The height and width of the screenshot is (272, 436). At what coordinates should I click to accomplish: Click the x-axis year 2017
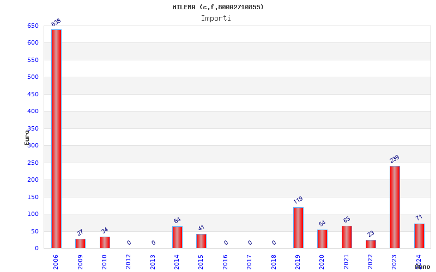coord(250,262)
